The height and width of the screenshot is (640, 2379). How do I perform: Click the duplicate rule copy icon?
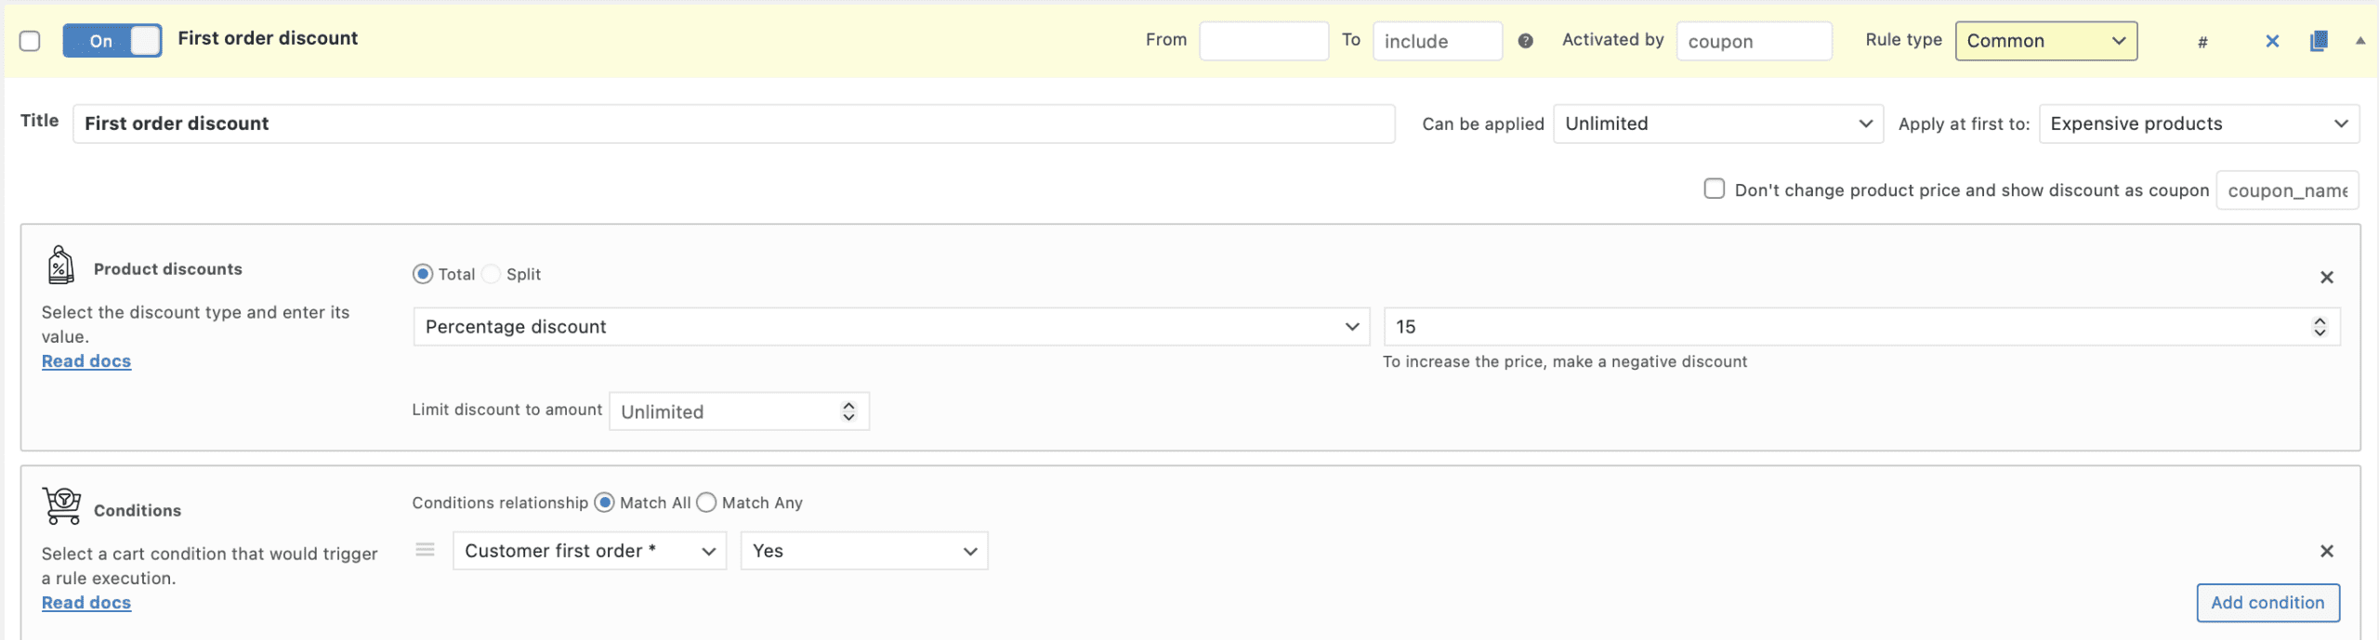click(2319, 41)
